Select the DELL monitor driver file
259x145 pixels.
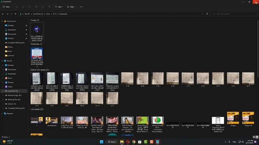click(x=37, y=32)
